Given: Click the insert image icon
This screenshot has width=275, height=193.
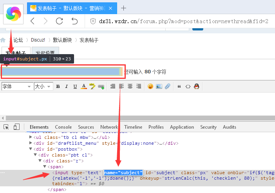Looking at the screenshot, I should [159, 86].
